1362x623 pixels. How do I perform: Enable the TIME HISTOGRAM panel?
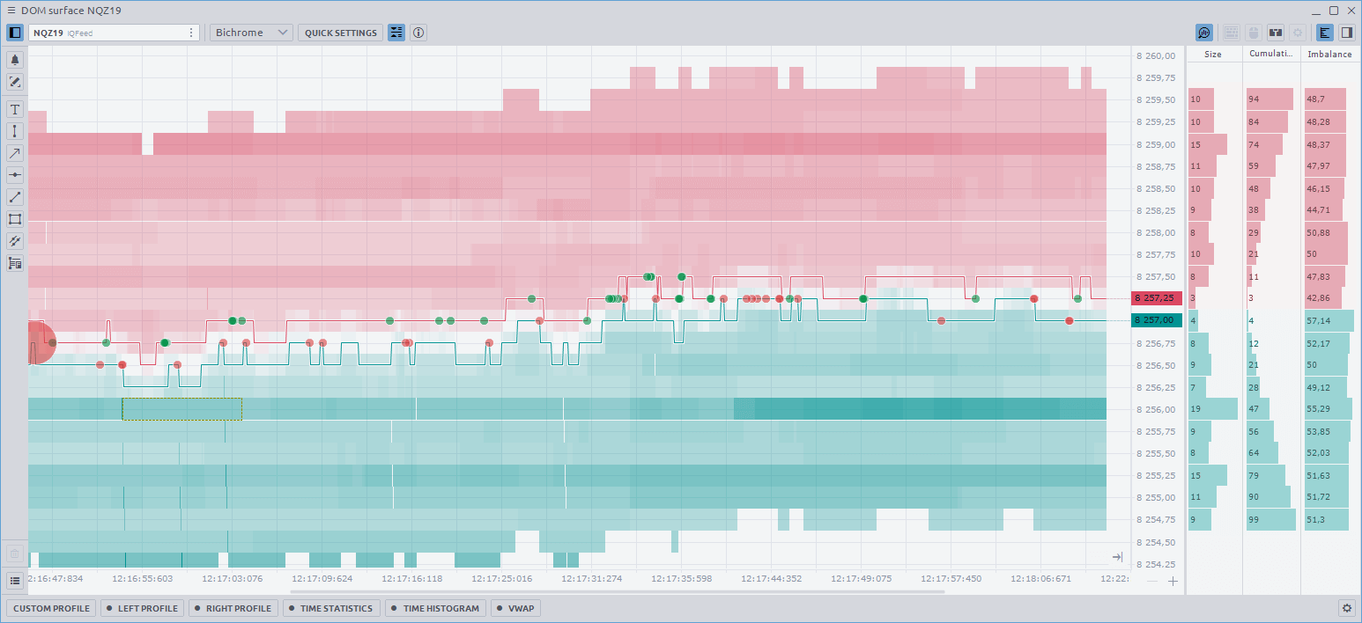pyautogui.click(x=435, y=608)
